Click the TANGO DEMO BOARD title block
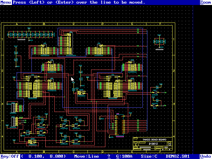The height and width of the screenshot is (159, 212). (x=153, y=140)
